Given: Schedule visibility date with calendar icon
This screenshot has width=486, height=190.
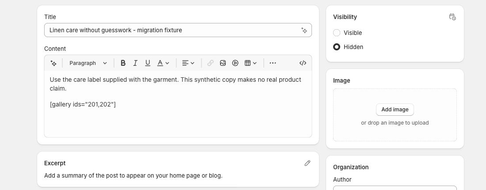Looking at the screenshot, I should coord(452,17).
